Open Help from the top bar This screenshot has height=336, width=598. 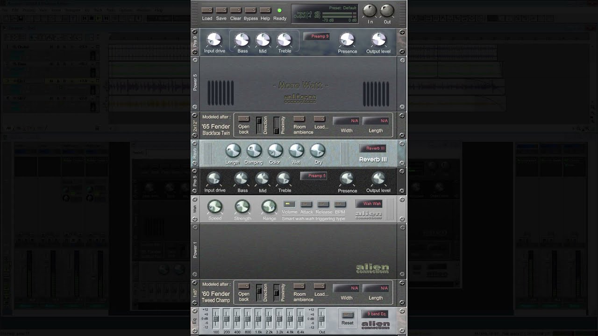265,10
